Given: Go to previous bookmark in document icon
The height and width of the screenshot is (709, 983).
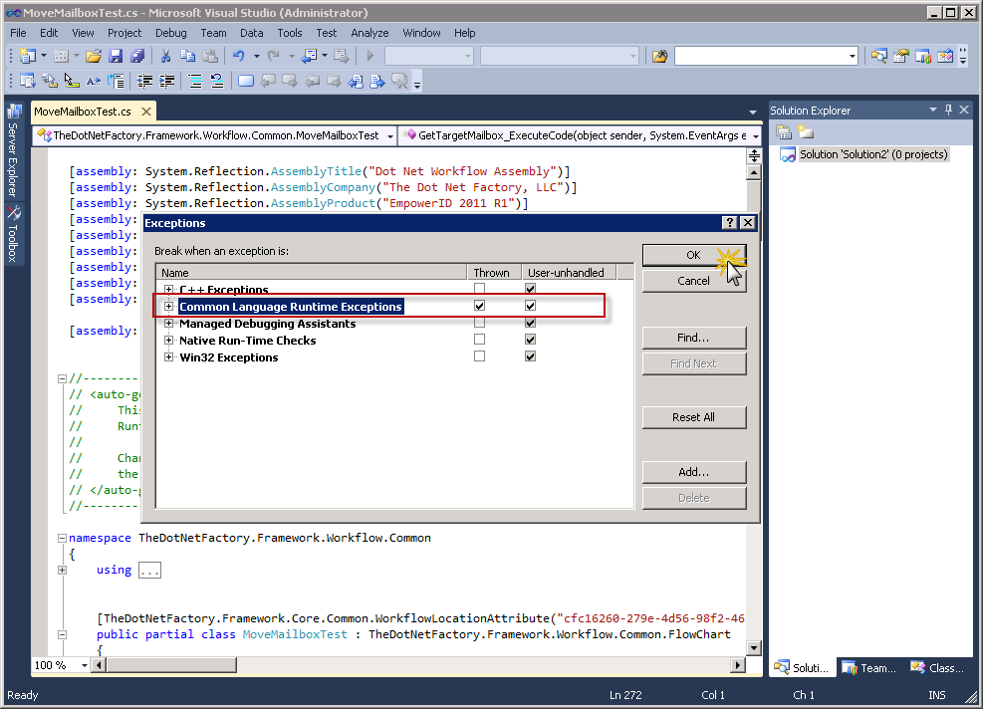Looking at the screenshot, I should click(x=357, y=81).
